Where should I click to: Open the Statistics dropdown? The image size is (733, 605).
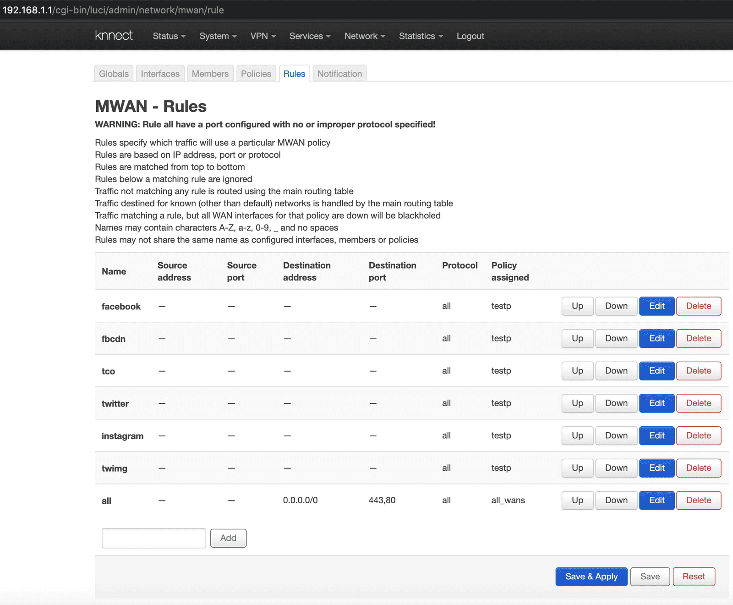point(420,36)
